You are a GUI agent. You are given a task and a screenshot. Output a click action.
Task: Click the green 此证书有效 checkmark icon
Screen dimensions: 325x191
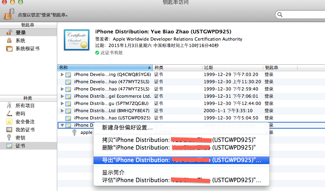tap(97, 53)
